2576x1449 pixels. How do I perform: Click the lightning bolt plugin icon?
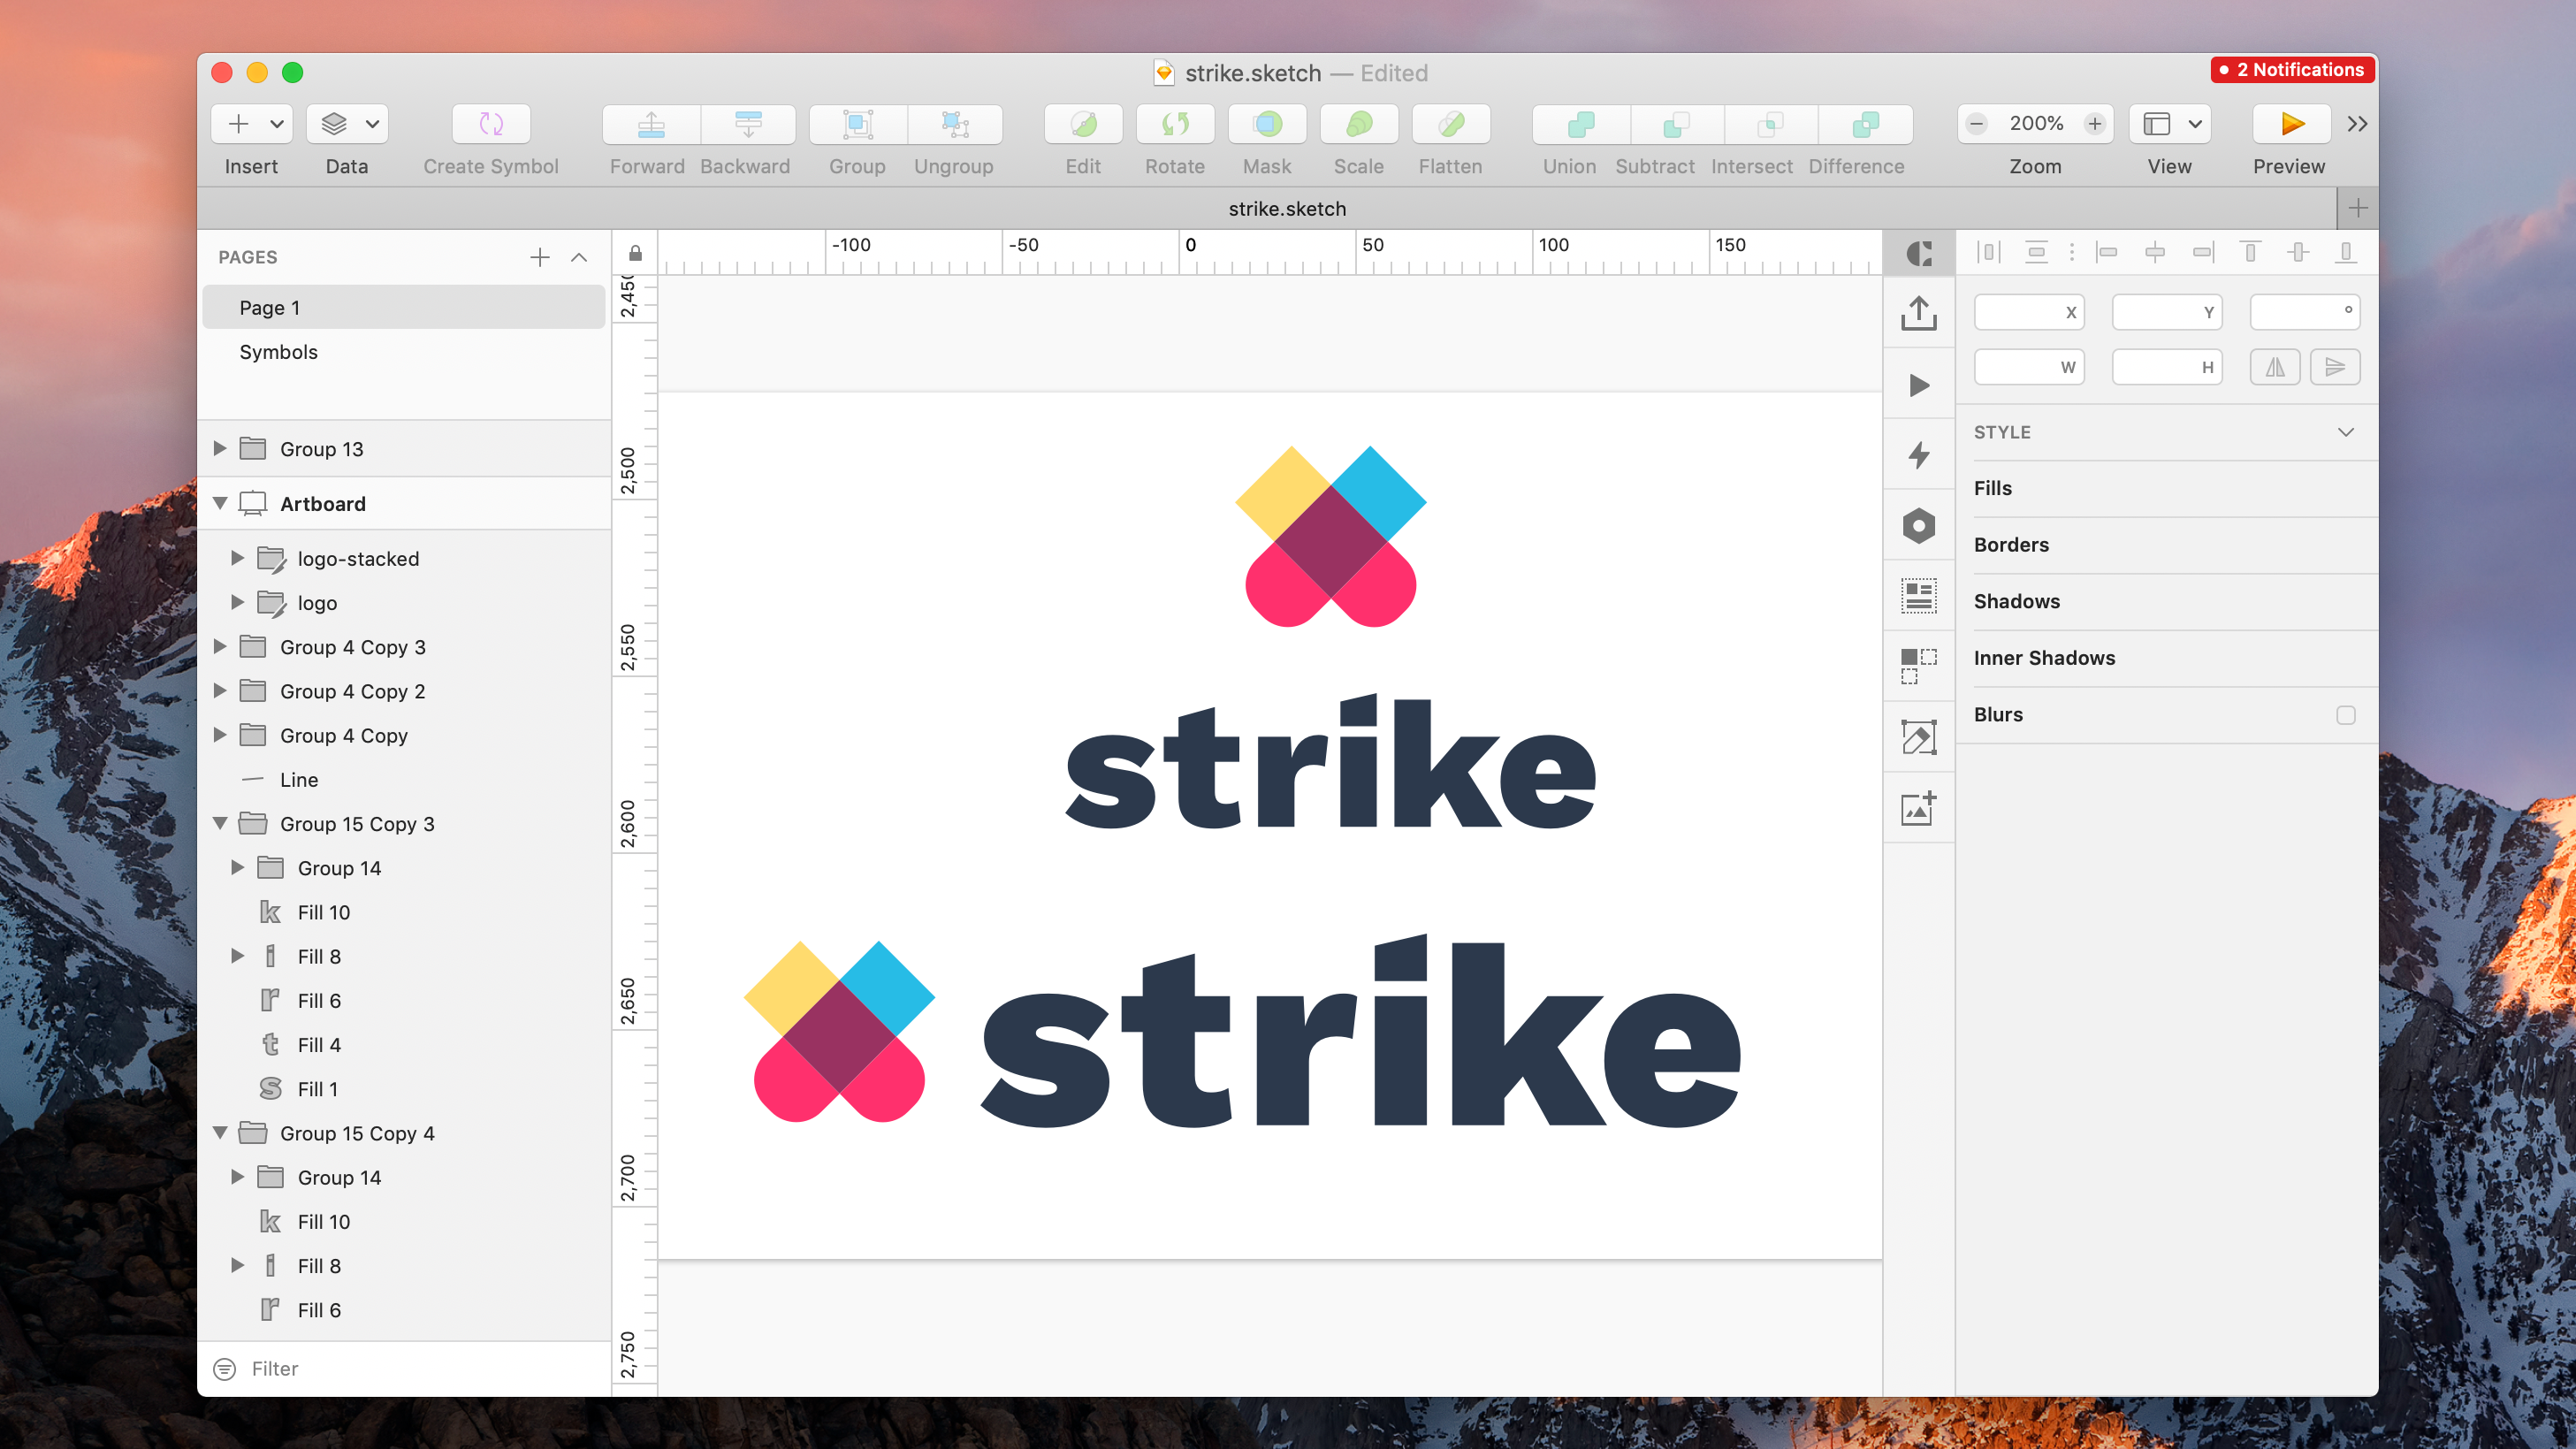pos(1919,455)
